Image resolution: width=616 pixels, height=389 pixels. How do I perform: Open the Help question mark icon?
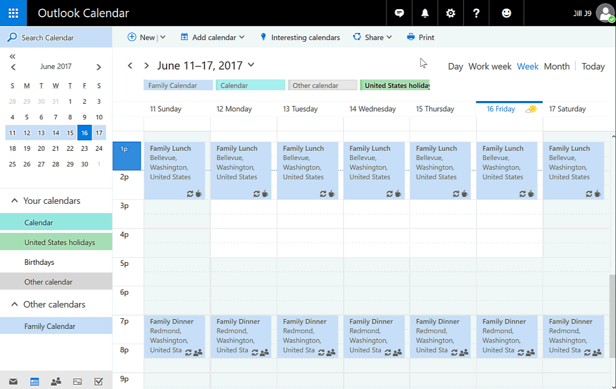pyautogui.click(x=476, y=13)
